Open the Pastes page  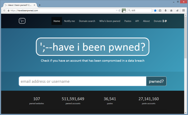(128, 21)
